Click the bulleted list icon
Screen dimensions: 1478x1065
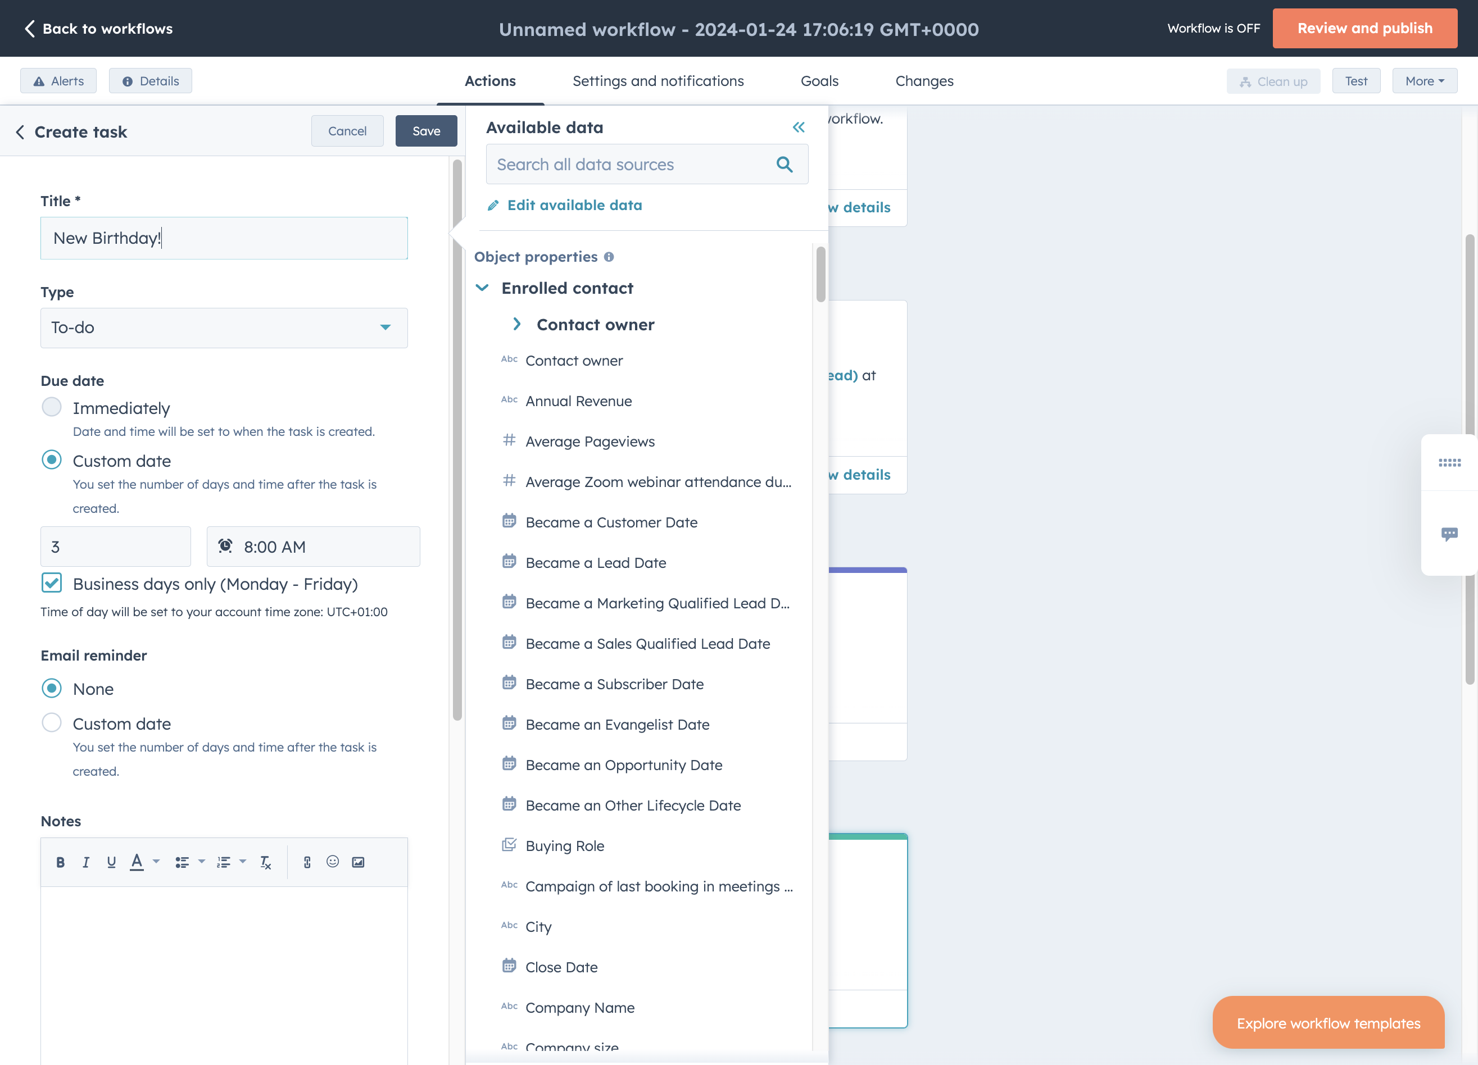pos(182,862)
